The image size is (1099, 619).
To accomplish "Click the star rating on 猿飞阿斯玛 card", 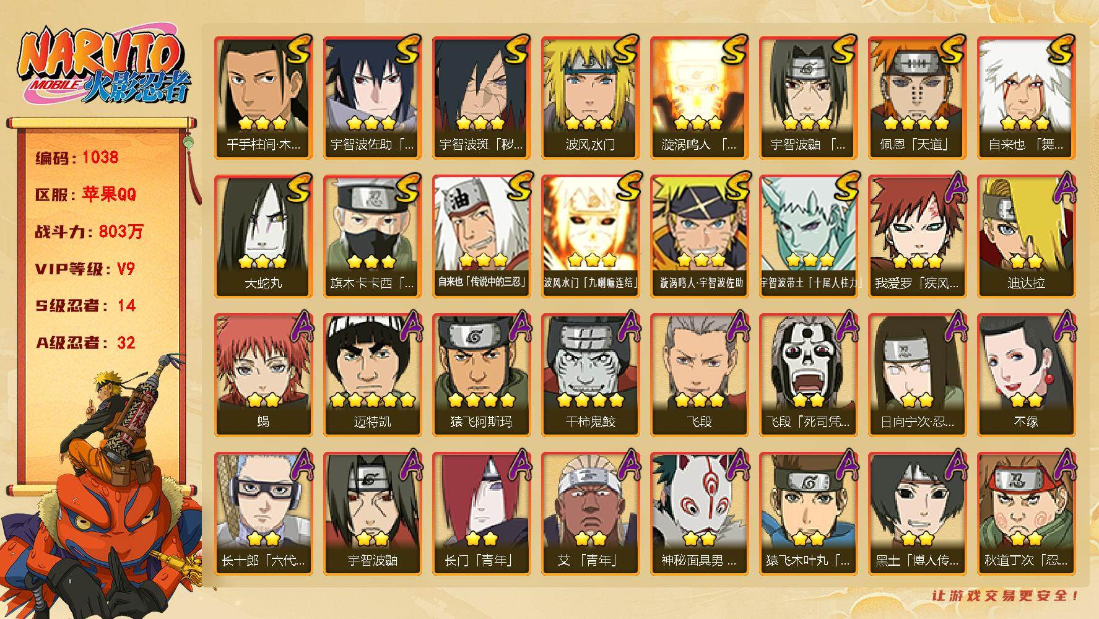I will [481, 400].
